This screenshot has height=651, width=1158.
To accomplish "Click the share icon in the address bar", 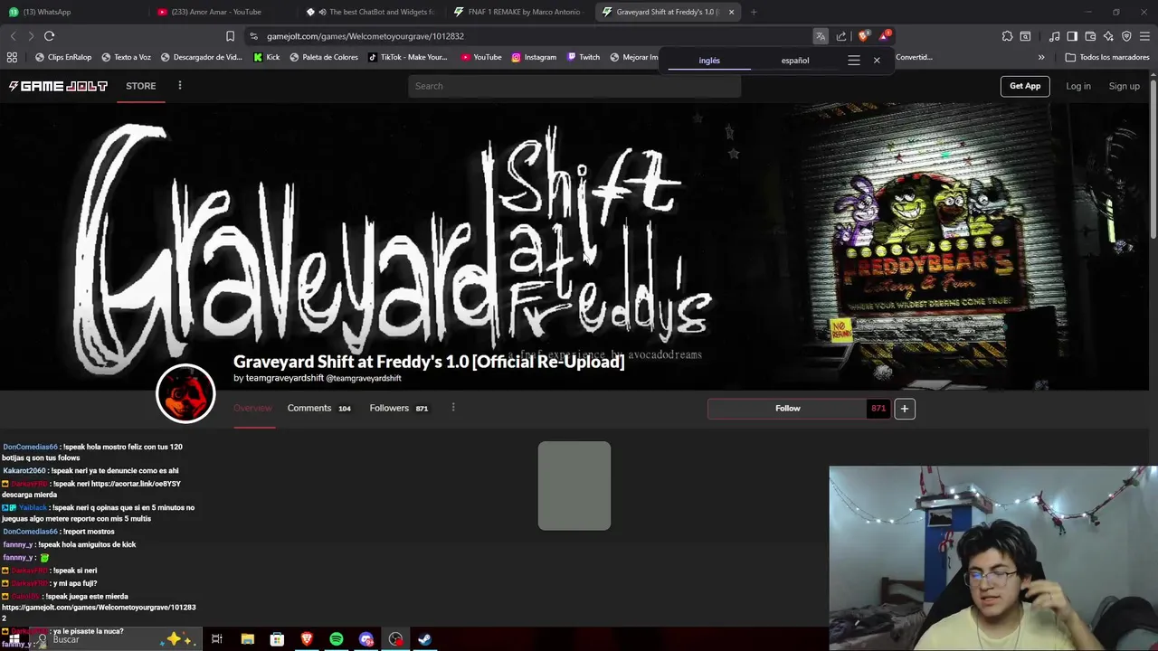I will [841, 36].
